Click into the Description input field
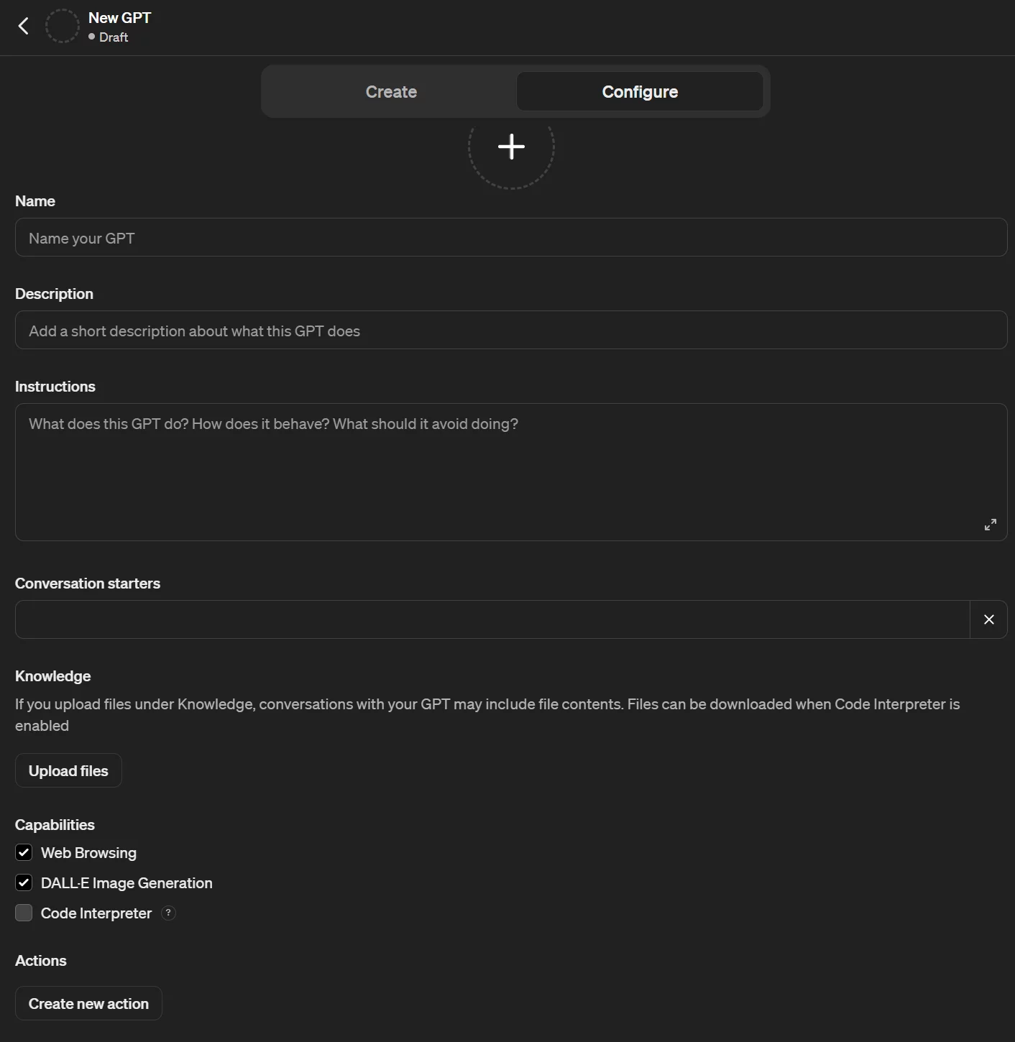Viewport: 1015px width, 1042px height. click(510, 331)
